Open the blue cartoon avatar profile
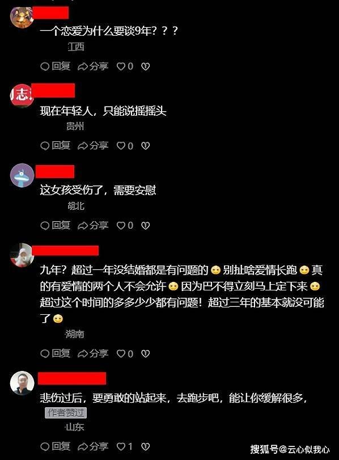The width and height of the screenshot is (339, 460). pyautogui.click(x=22, y=175)
